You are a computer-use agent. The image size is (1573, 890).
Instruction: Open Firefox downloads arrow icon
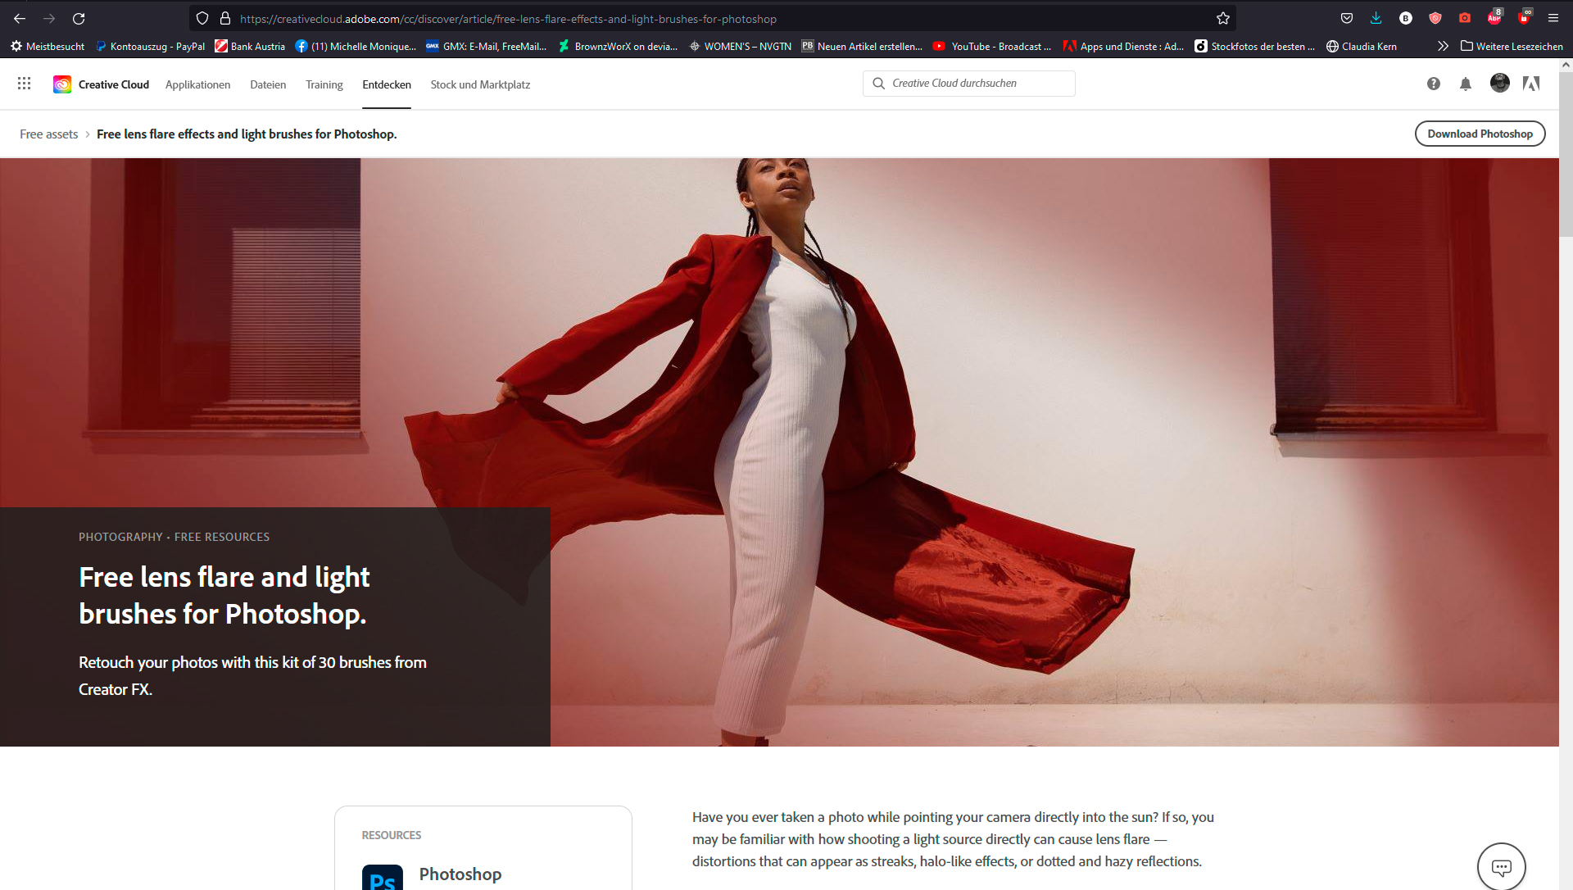coord(1376,18)
